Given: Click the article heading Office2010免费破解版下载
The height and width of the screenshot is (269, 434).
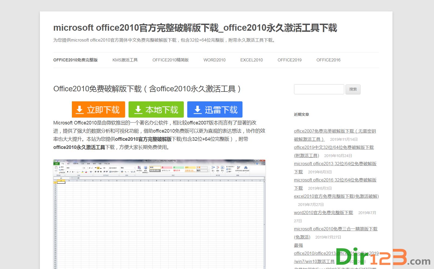Looking at the screenshot, I should coord(147,89).
